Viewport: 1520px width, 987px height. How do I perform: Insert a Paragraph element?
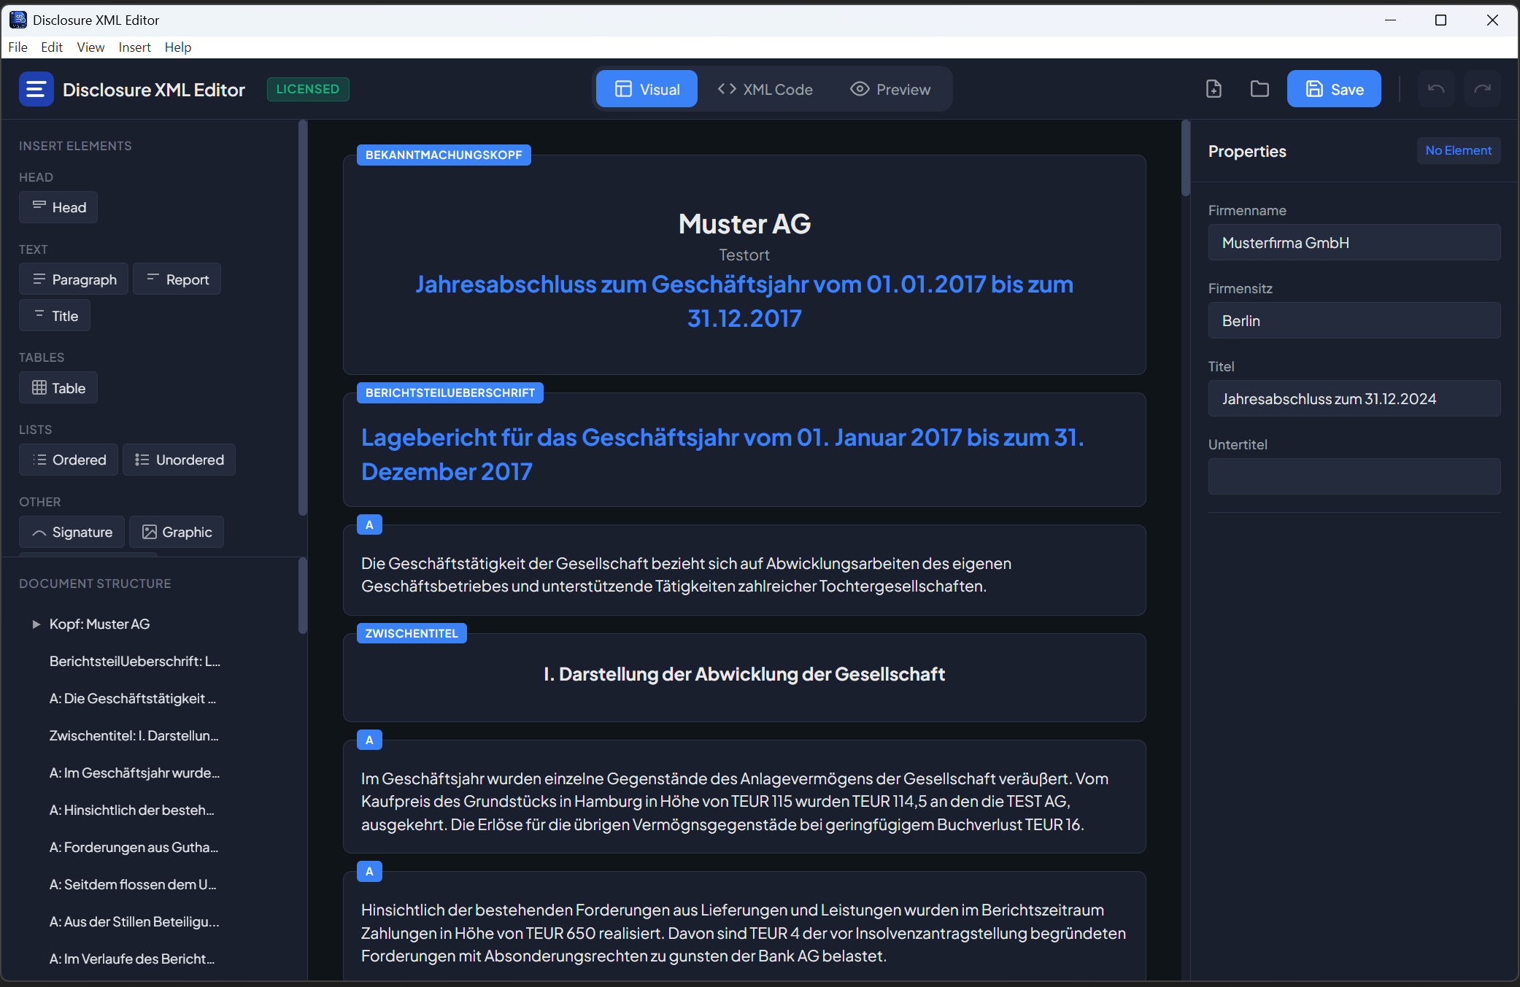click(74, 279)
